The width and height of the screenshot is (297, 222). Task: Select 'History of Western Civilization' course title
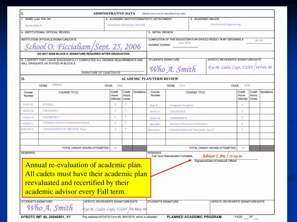[189, 124]
